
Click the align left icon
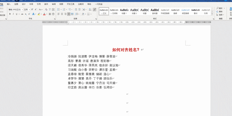click(59, 14)
